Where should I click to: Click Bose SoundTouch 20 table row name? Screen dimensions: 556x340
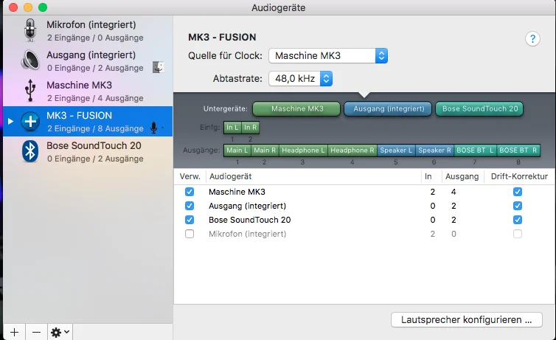[x=250, y=220]
